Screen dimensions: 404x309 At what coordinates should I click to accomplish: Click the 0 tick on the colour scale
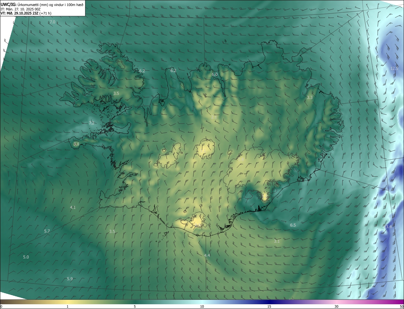tap(1, 306)
